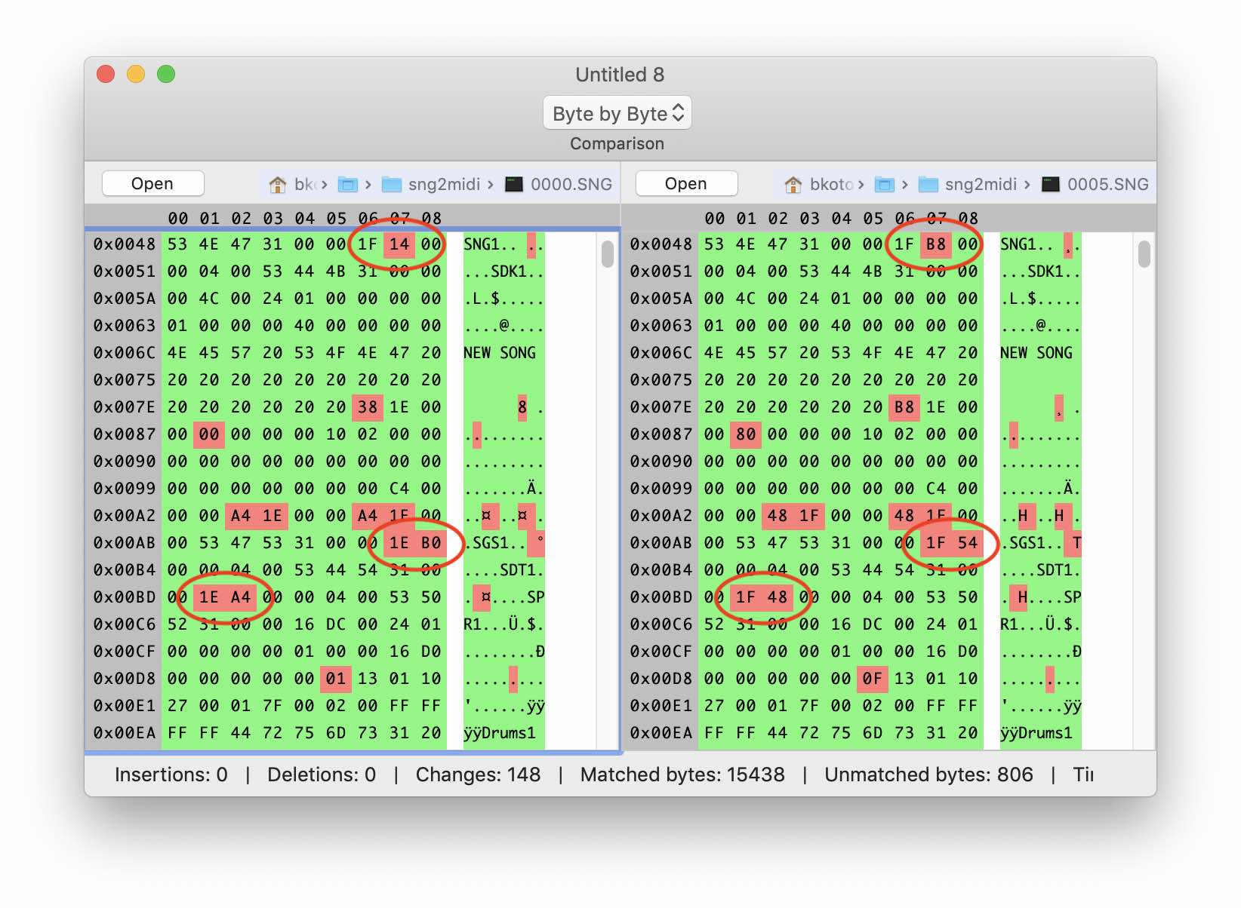This screenshot has width=1241, height=908.
Task: Click the sng2midi folder icon in the 0000.SNG path
Action: [392, 184]
